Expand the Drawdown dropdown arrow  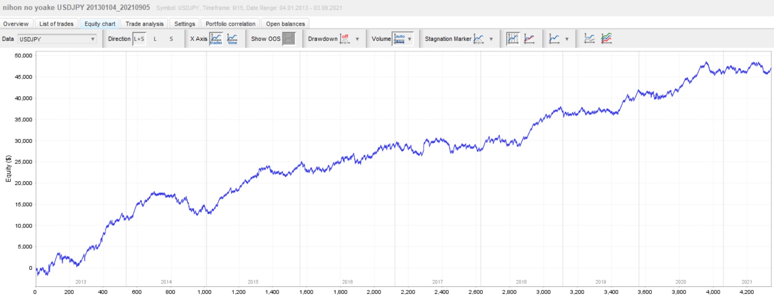pyautogui.click(x=357, y=39)
